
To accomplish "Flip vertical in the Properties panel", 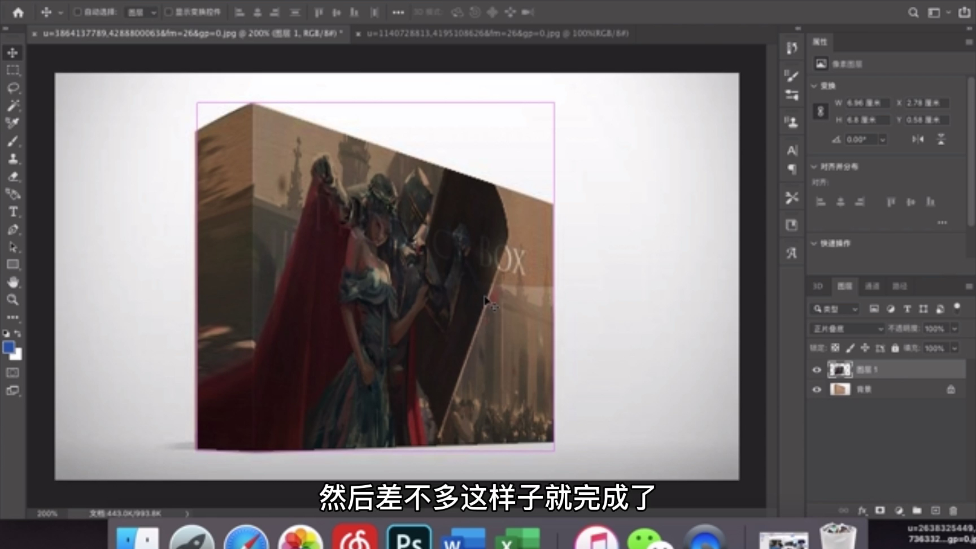I will (x=941, y=139).
